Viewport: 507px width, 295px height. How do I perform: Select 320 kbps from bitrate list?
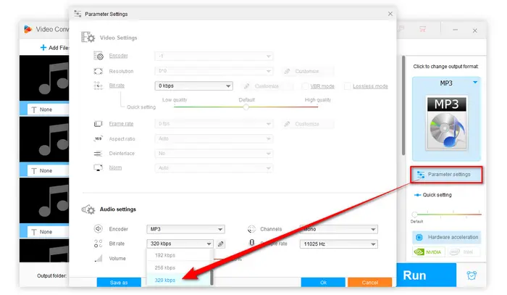tap(178, 280)
